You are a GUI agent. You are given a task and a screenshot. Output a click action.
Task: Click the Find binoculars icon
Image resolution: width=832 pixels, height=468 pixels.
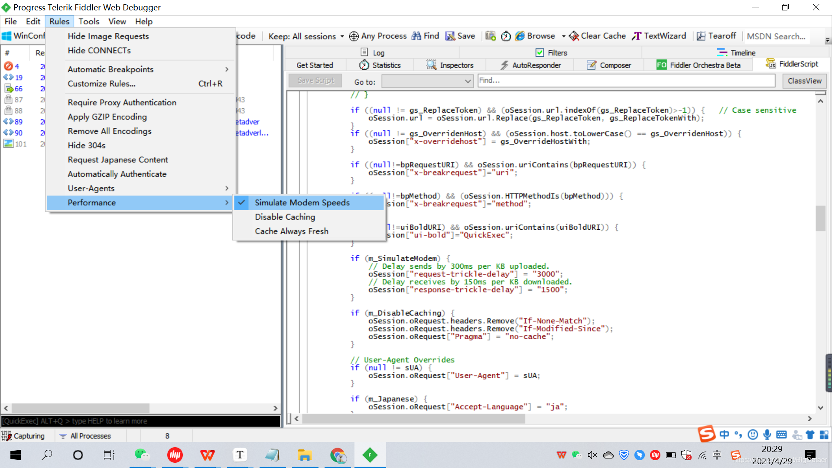(x=416, y=36)
